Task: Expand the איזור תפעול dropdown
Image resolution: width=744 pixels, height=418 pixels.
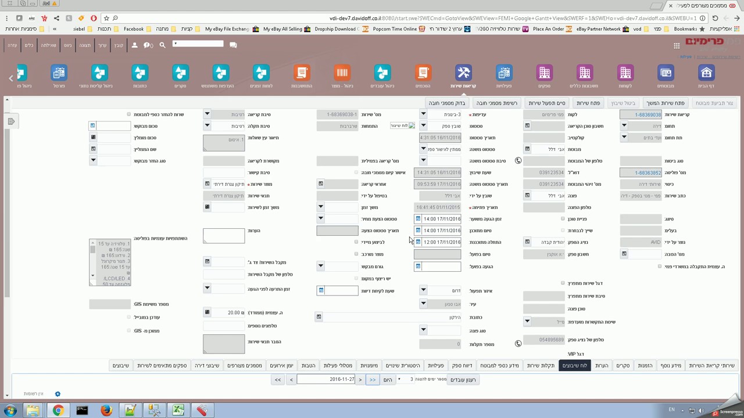Action: point(423,290)
